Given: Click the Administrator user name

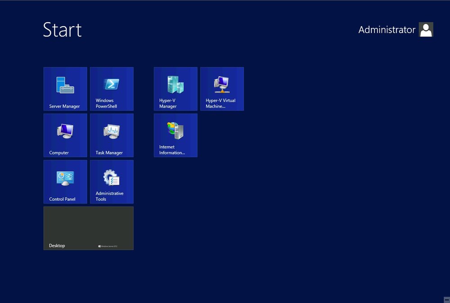Looking at the screenshot, I should tap(387, 30).
